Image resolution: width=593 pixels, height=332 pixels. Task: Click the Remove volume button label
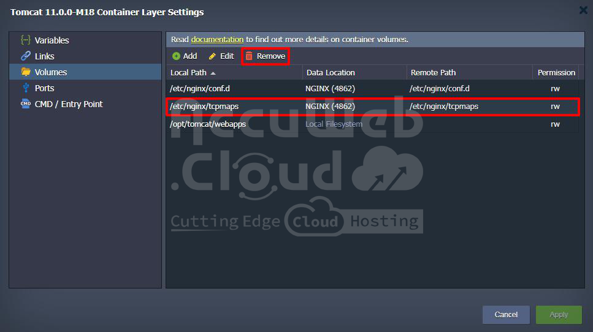tap(271, 56)
